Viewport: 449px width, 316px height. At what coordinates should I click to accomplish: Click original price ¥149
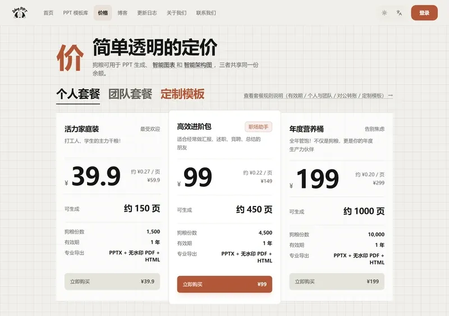[266, 181]
